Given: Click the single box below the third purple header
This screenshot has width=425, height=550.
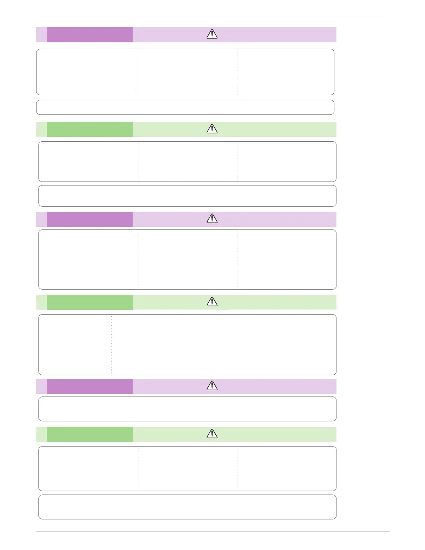Looking at the screenshot, I should [x=187, y=409].
